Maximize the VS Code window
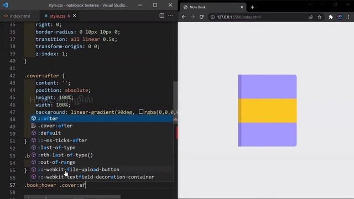354x199 pixels. tap(155, 5)
